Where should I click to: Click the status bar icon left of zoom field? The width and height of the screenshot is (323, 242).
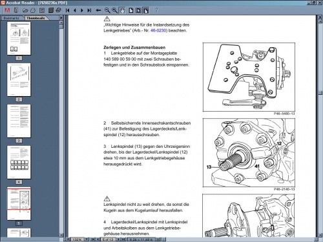(x=68, y=239)
